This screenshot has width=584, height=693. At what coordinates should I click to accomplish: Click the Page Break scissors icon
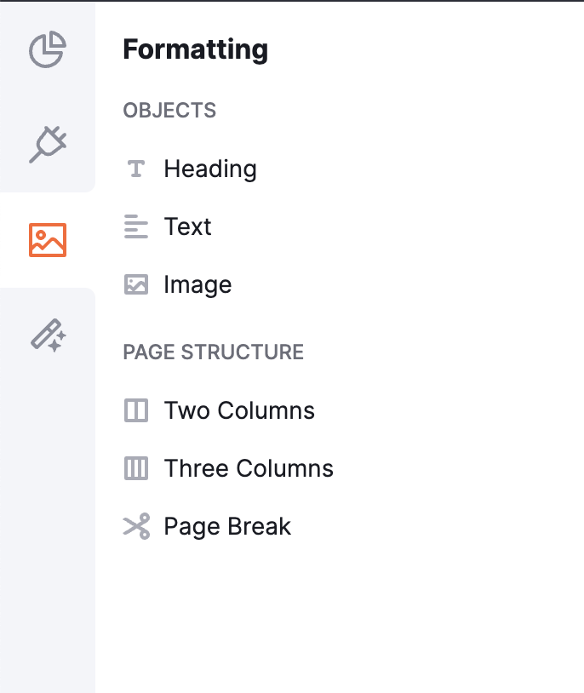136,526
